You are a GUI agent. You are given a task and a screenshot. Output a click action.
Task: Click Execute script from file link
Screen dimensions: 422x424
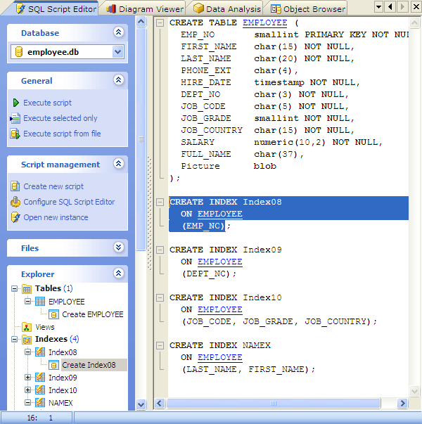(x=62, y=134)
